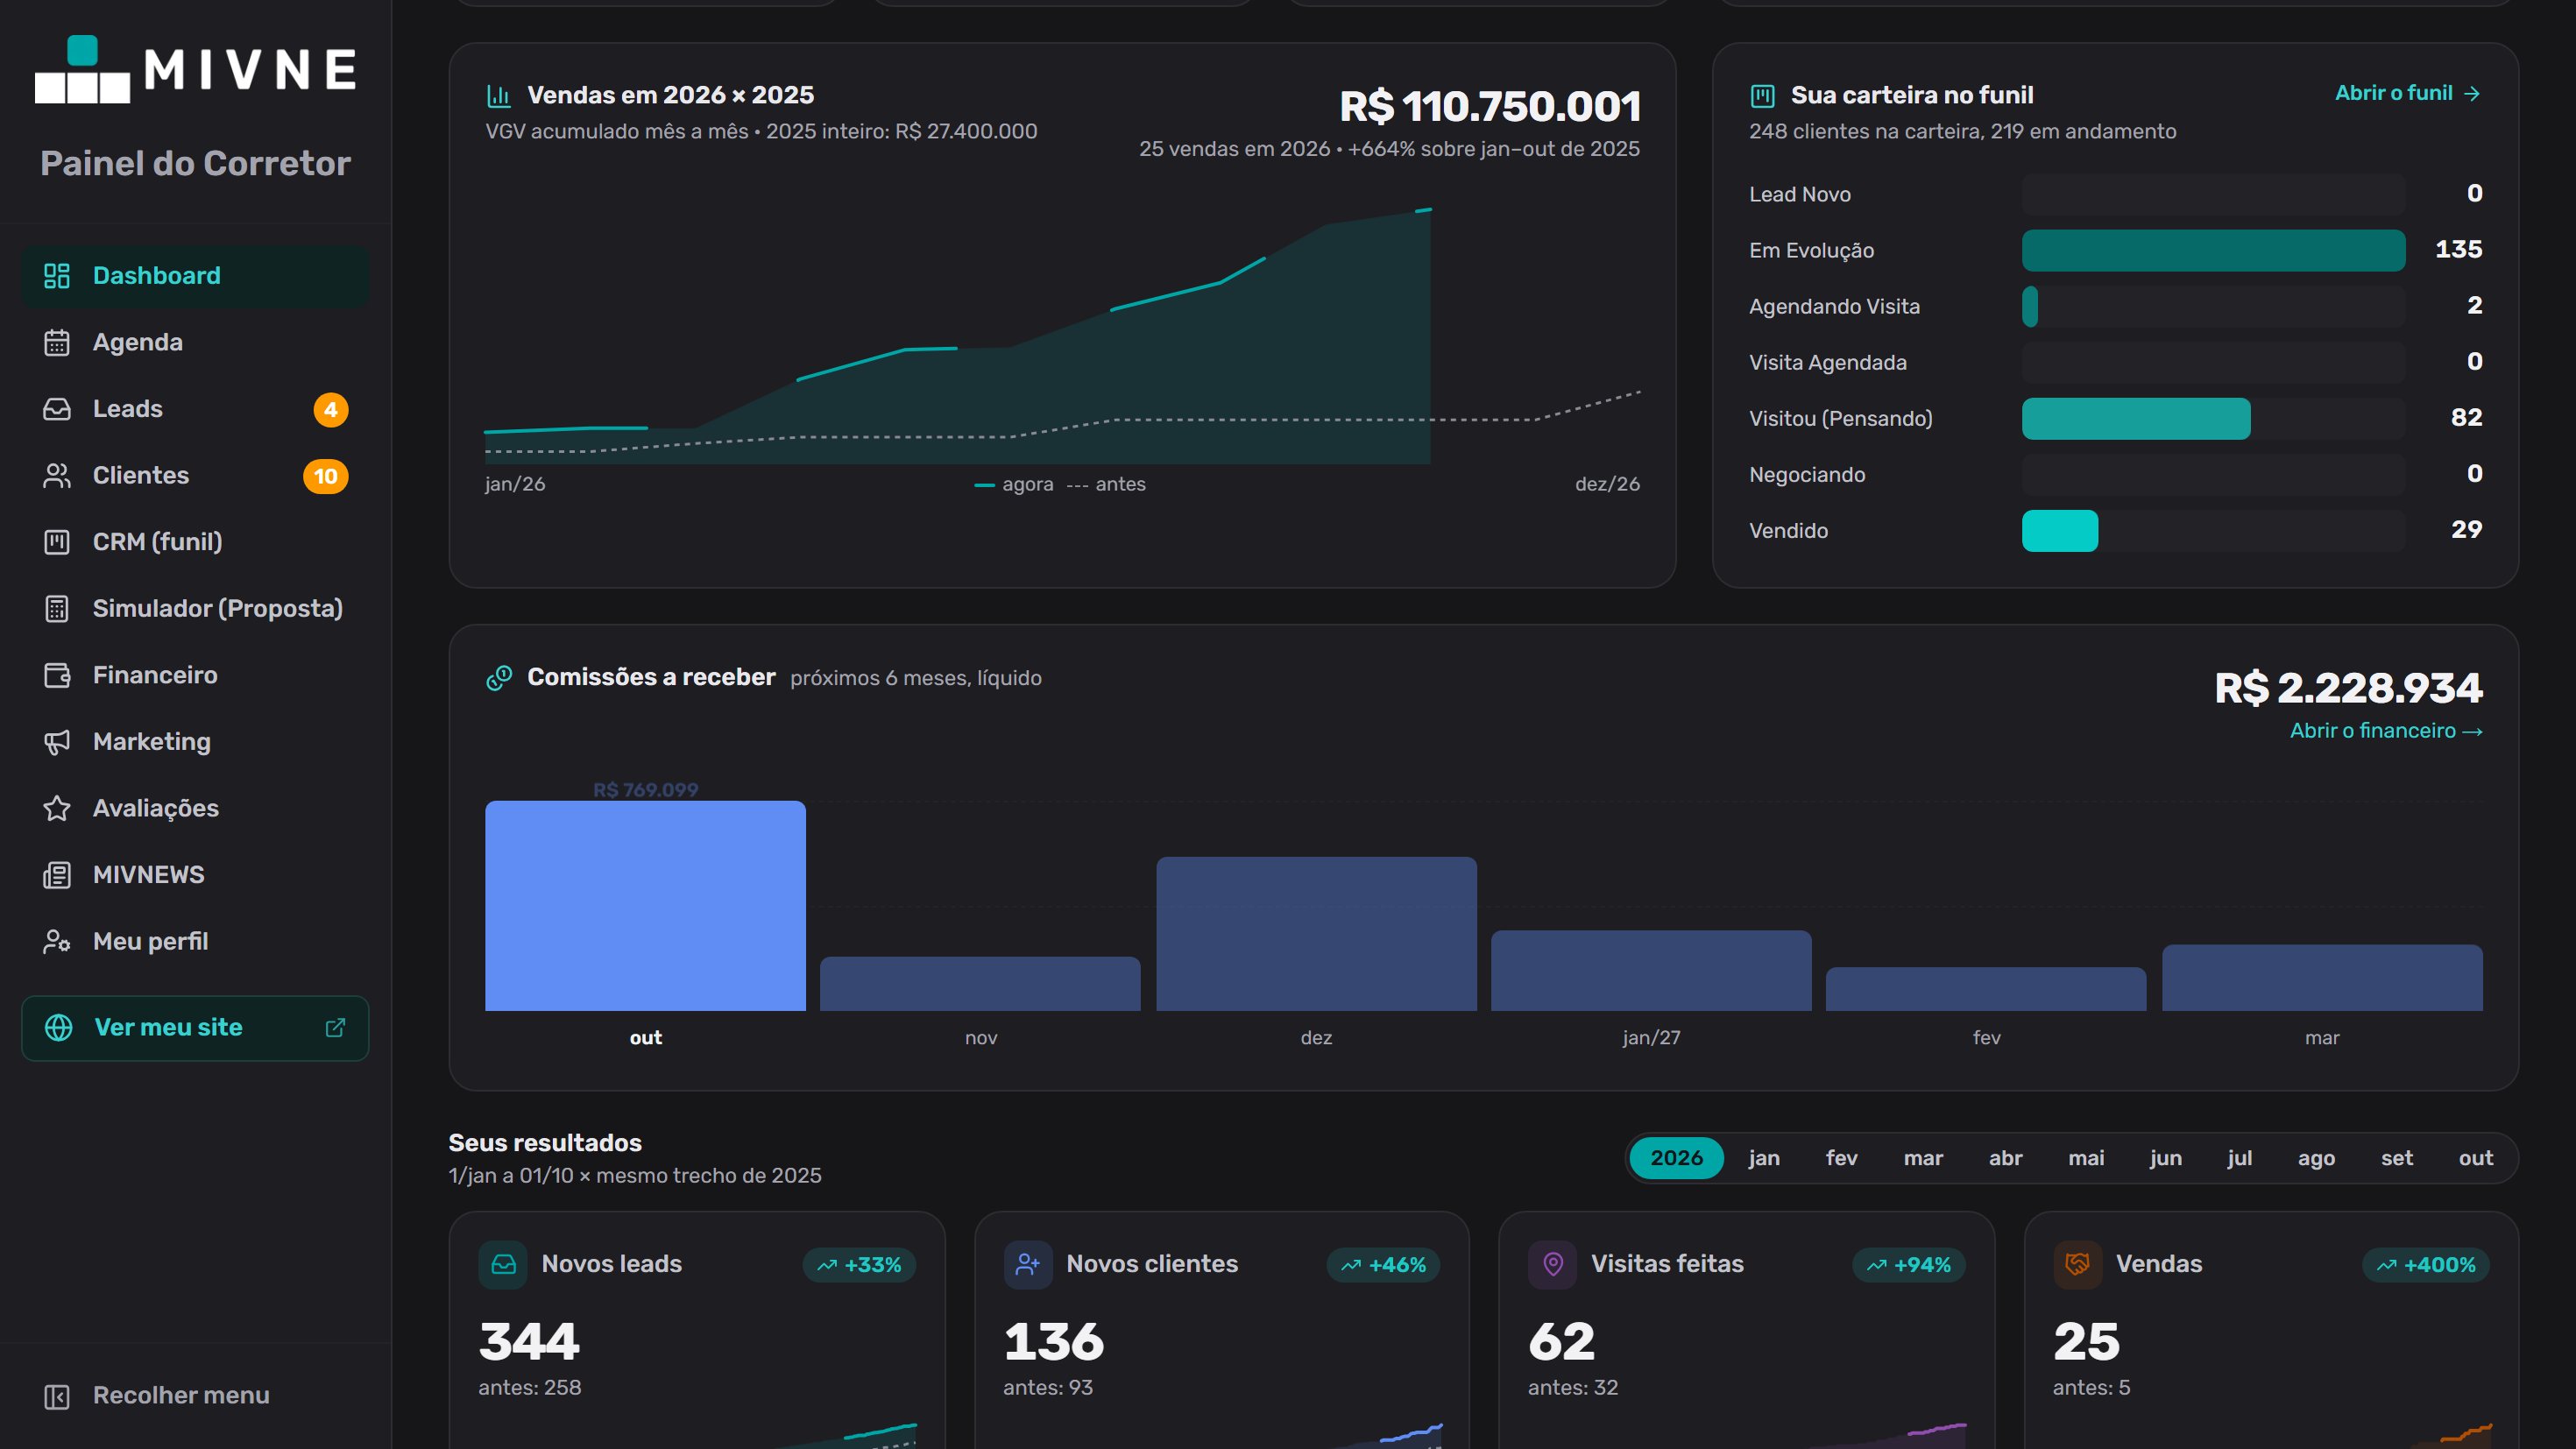Open Simulador (Proposta)
2576x1449 pixels.
tap(195, 609)
